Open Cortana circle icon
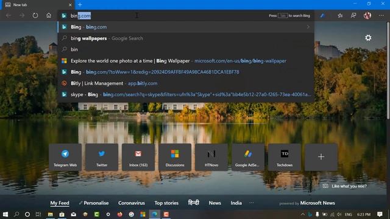390x219 pixels. point(27,214)
